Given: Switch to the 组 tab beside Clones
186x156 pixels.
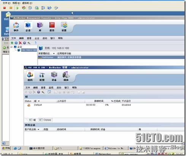Looking at the screenshot, I should (33, 120).
